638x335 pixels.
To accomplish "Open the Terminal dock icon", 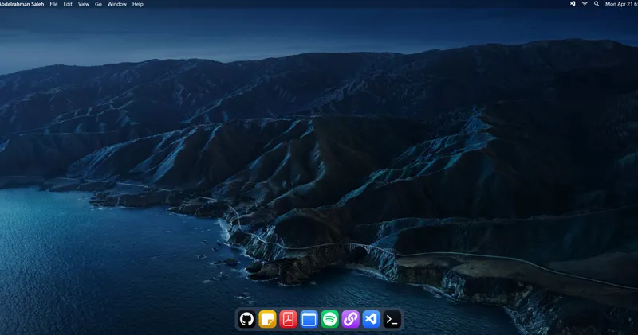I will [392, 319].
